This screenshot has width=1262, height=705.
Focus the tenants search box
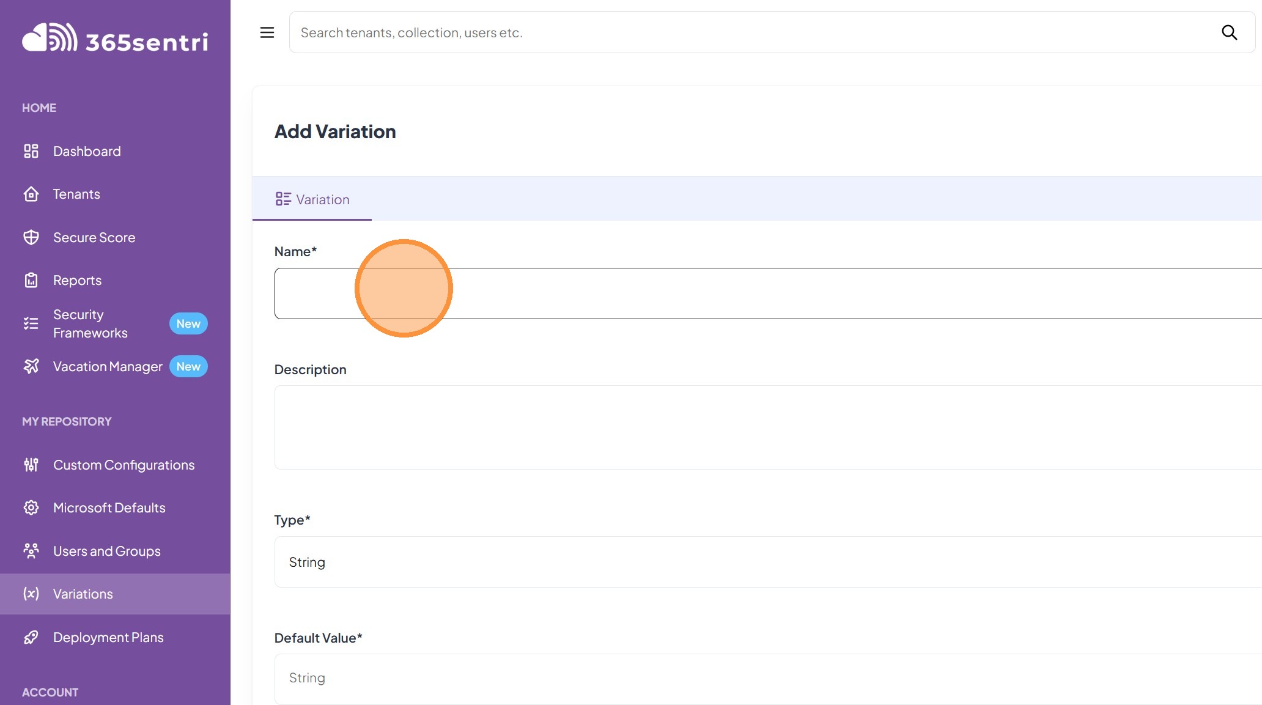[x=752, y=32]
